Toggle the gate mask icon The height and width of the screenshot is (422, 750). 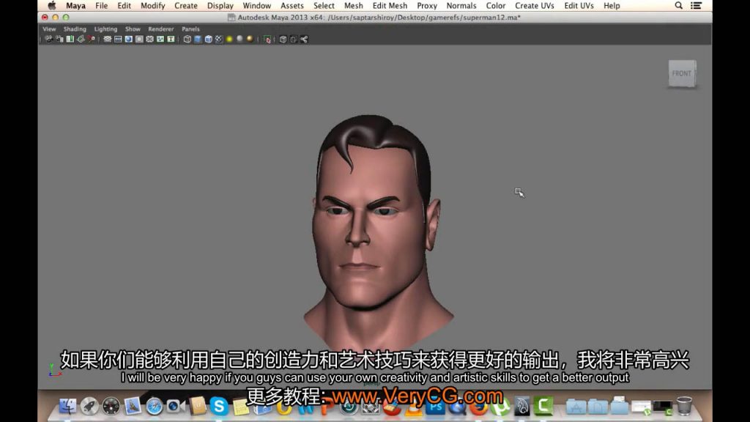[x=139, y=40]
